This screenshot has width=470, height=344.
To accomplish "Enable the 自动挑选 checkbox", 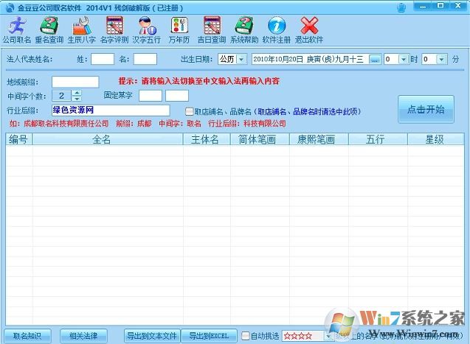I will click(x=246, y=336).
